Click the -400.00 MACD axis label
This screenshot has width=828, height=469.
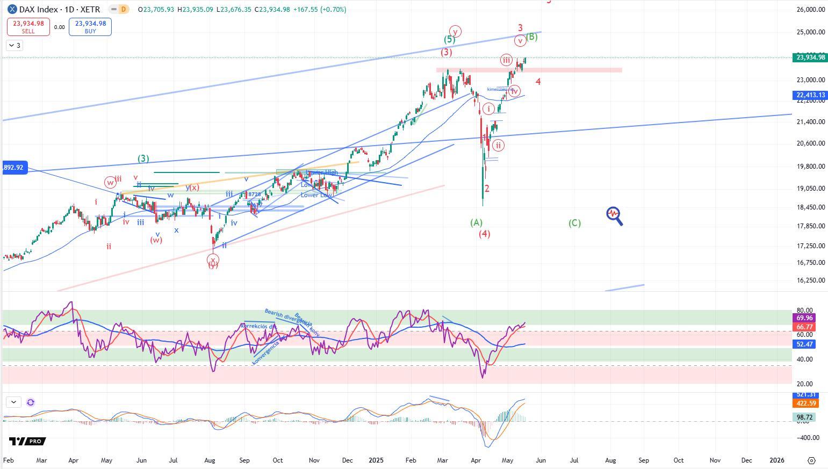(x=808, y=438)
